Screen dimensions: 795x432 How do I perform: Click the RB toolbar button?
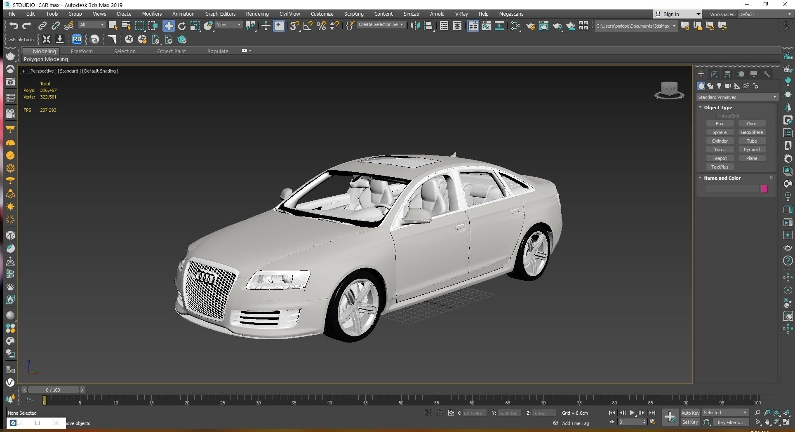(77, 40)
